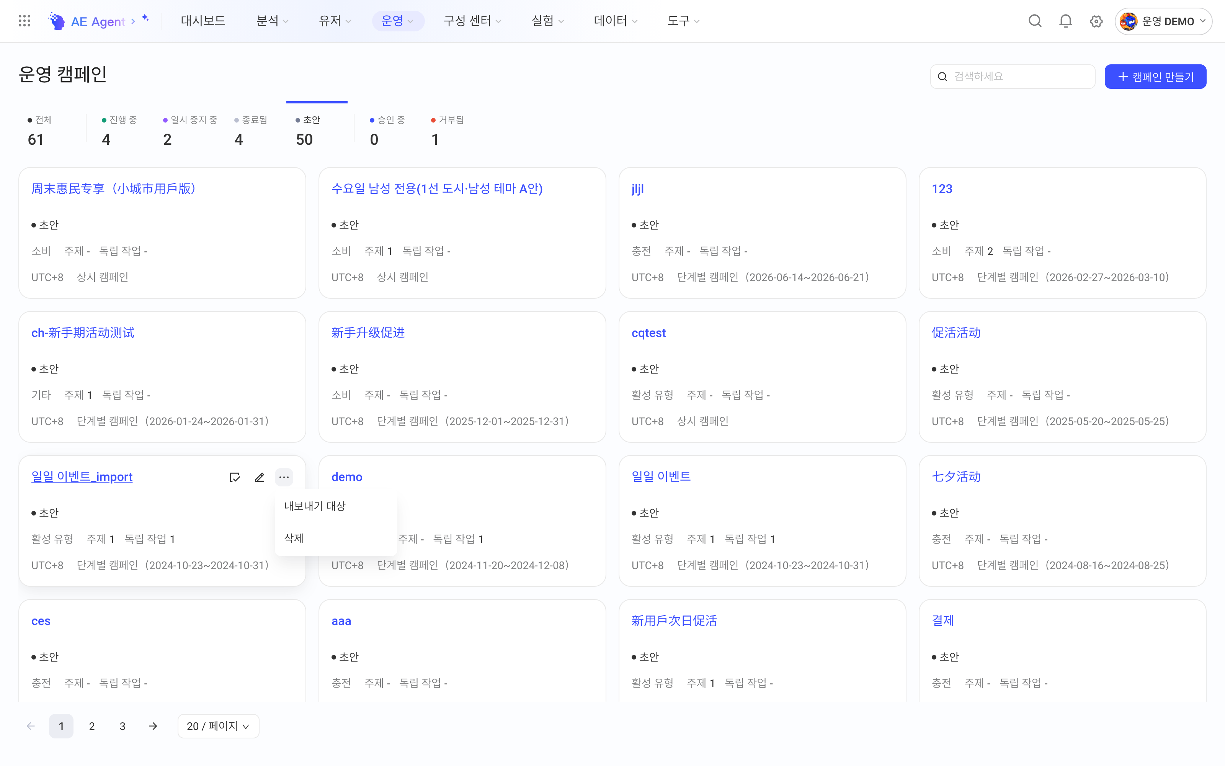The height and width of the screenshot is (766, 1225).
Task: Switch to the 종료됨 status tab
Action: [x=251, y=131]
